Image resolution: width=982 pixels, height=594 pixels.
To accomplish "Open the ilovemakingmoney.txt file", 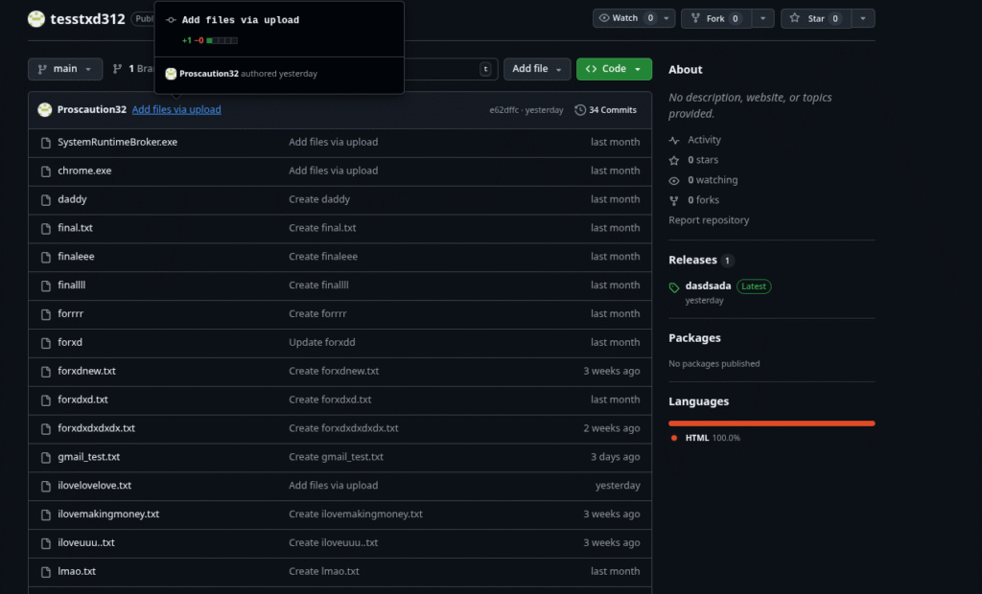I will 108,514.
